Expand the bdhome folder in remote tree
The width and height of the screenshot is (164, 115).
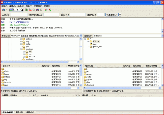coord(88,42)
